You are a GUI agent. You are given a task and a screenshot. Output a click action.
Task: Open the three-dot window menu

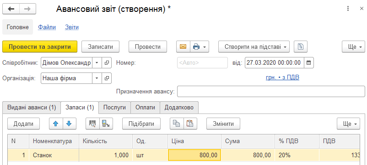point(348,9)
